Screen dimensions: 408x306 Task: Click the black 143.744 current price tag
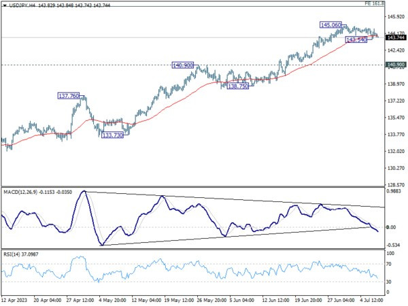pos(396,37)
